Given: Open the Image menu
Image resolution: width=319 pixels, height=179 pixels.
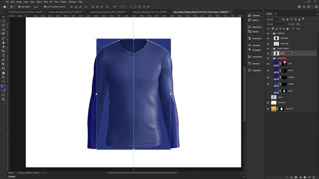Looking at the screenshot, I should 19,2.
